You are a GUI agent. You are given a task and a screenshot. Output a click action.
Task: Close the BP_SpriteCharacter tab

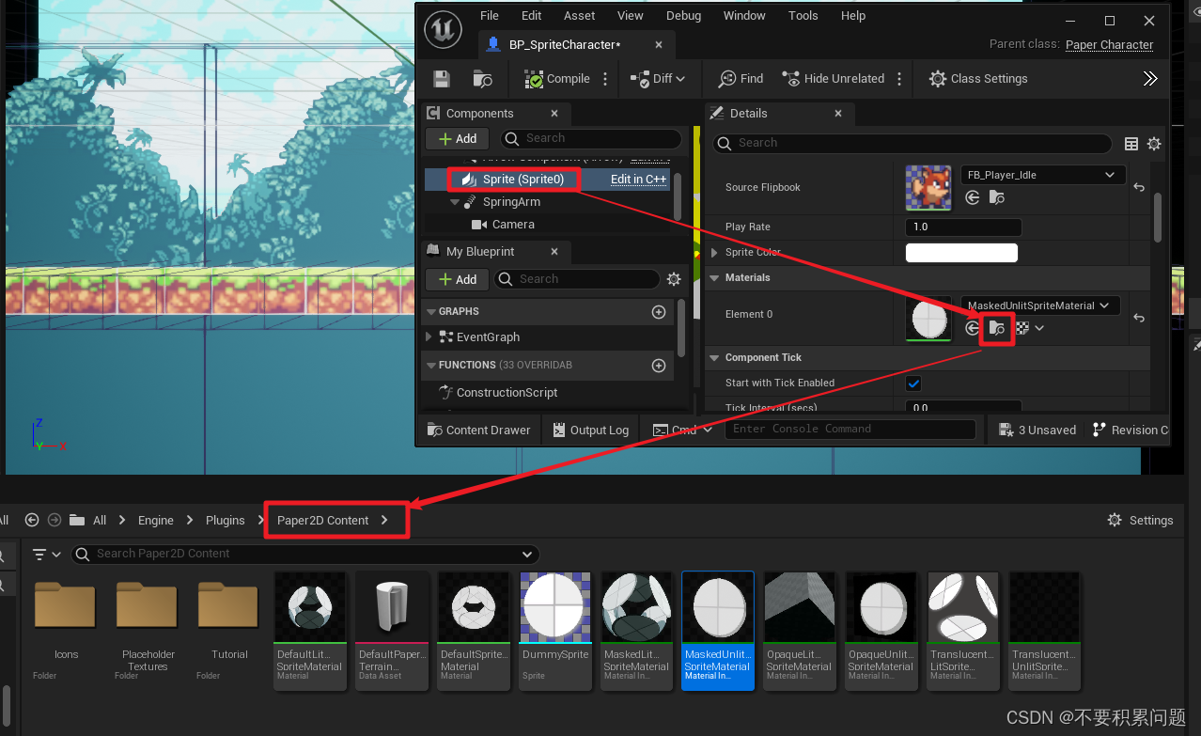click(x=659, y=44)
